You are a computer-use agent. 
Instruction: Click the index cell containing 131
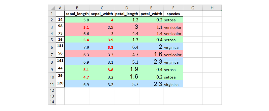60,46
